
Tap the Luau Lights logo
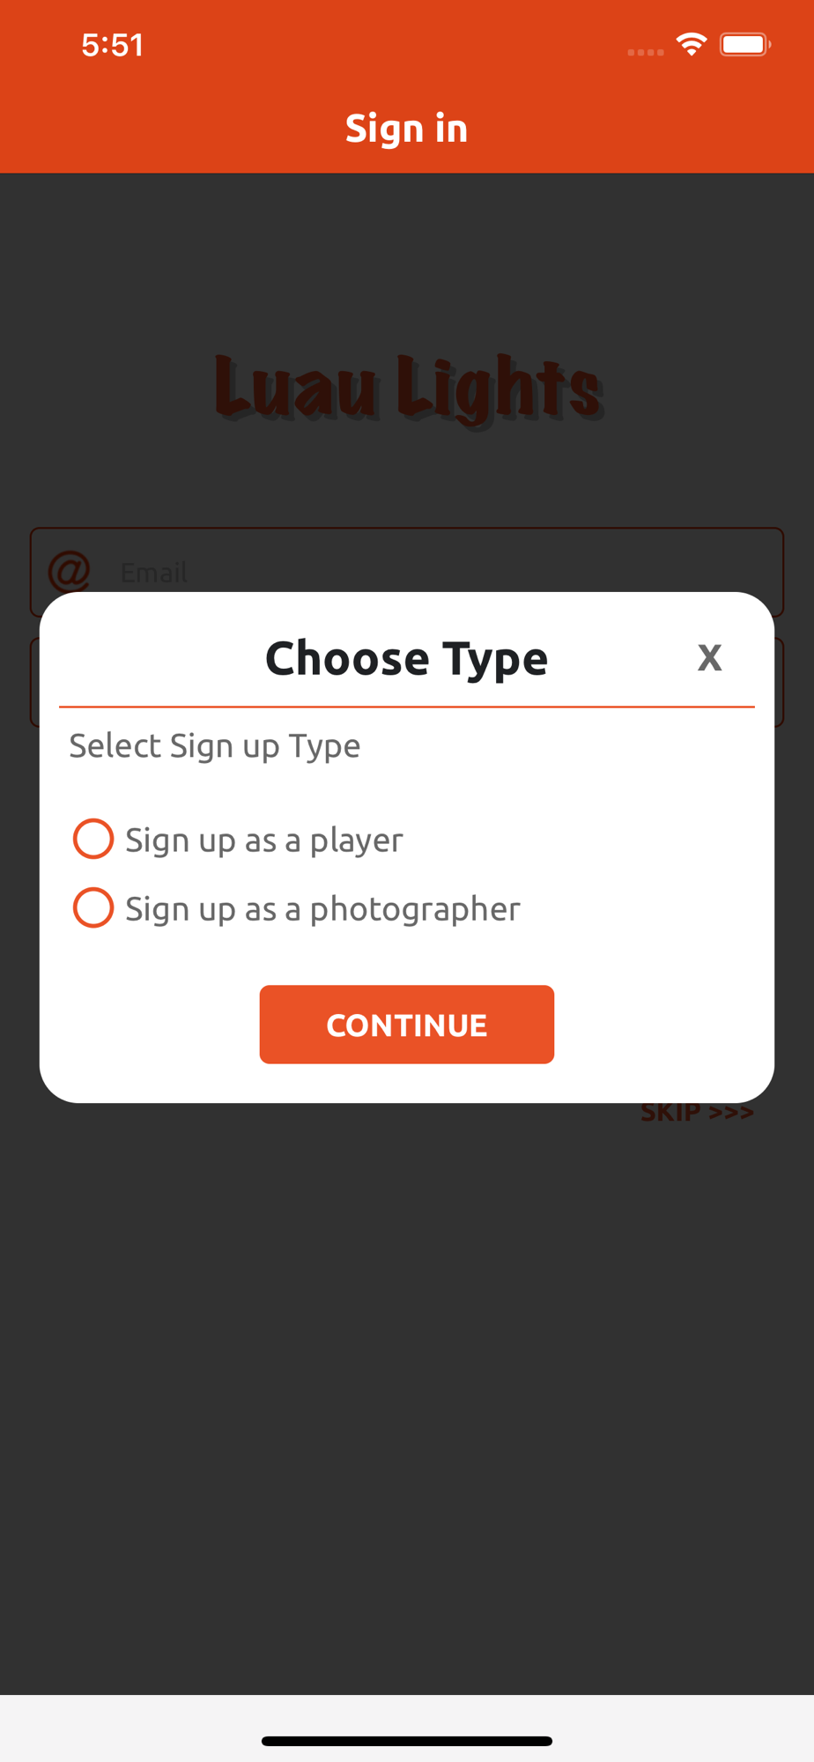point(410,389)
